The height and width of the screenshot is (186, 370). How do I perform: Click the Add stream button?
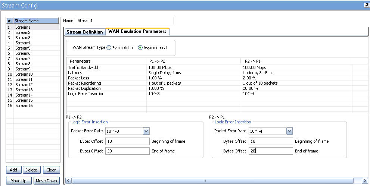(14, 170)
